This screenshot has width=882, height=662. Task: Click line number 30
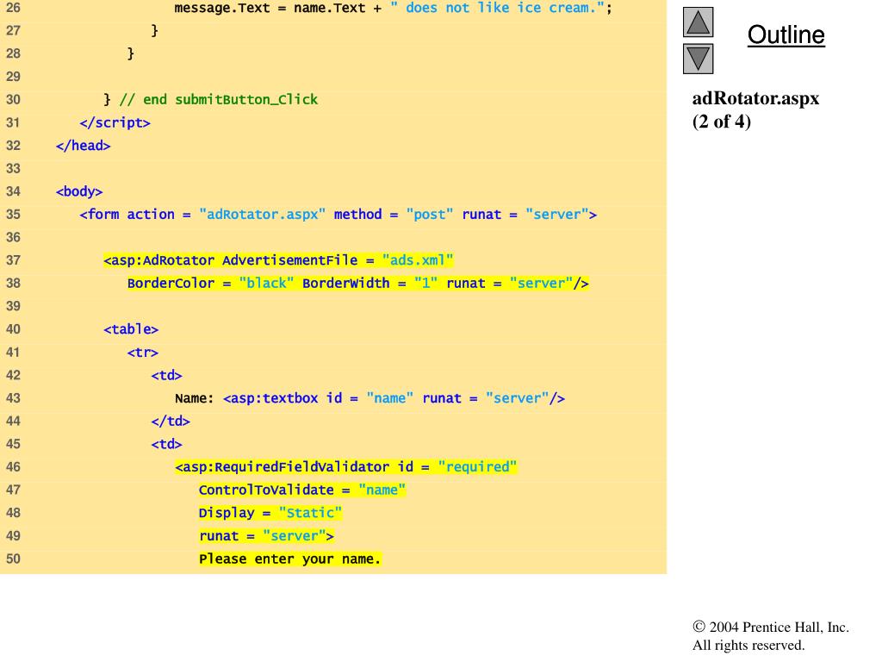pos(13,100)
